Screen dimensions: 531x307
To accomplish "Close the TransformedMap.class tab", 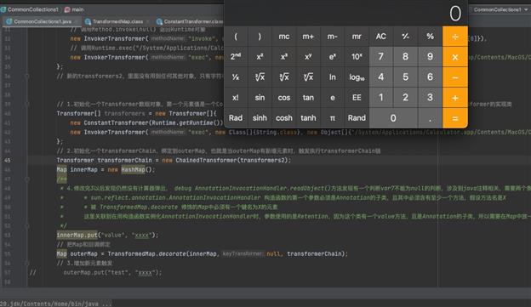I will [148, 21].
